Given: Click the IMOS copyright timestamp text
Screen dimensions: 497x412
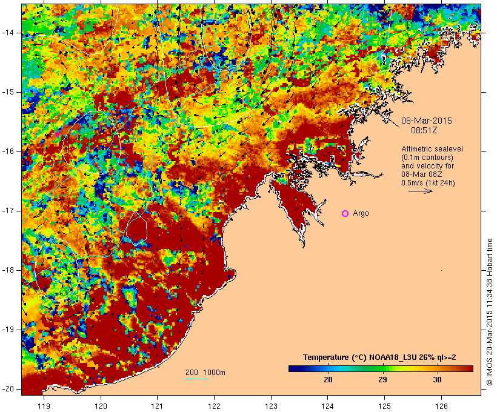Looking at the screenshot, I should click(x=489, y=312).
